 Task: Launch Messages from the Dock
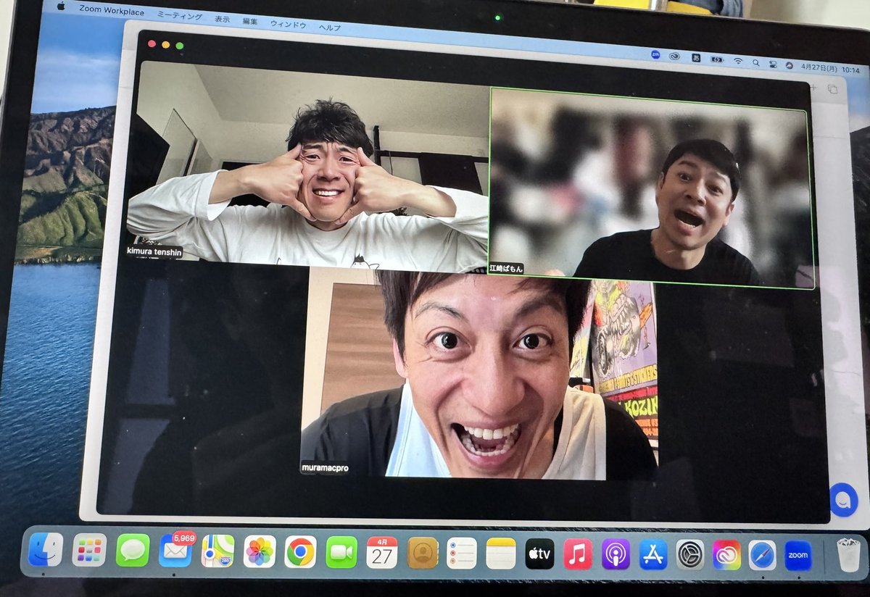[x=133, y=551]
